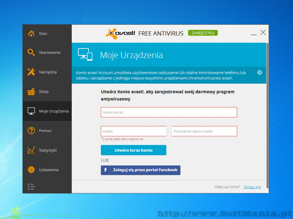Click the Moje Urządzenia banner heading
This screenshot has width=293, height=219.
(x=131, y=55)
